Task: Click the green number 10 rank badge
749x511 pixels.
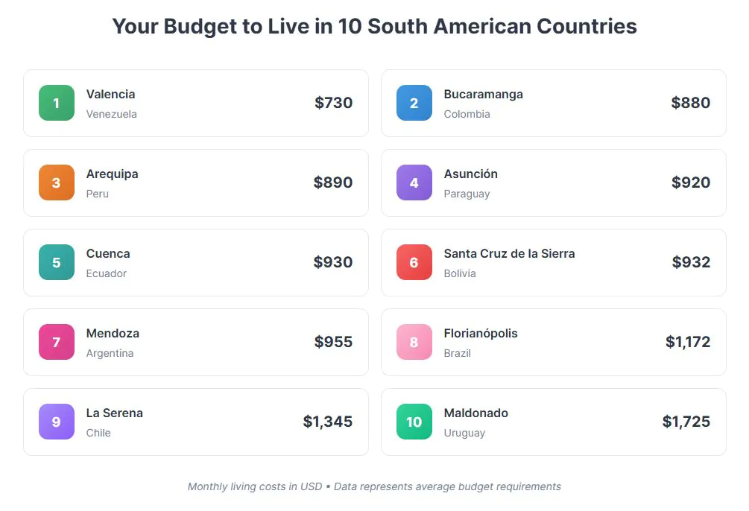Action: coord(414,422)
